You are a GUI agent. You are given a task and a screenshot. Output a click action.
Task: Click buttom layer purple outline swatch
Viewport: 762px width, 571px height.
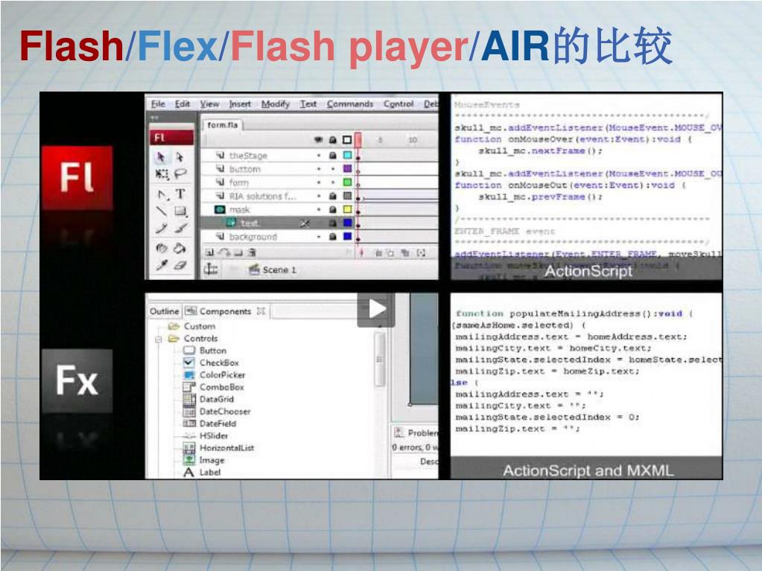point(347,168)
